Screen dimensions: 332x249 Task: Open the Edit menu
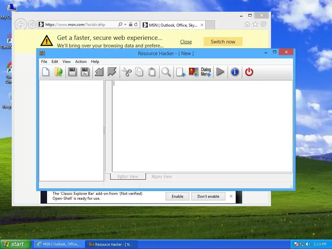[x=54, y=61]
